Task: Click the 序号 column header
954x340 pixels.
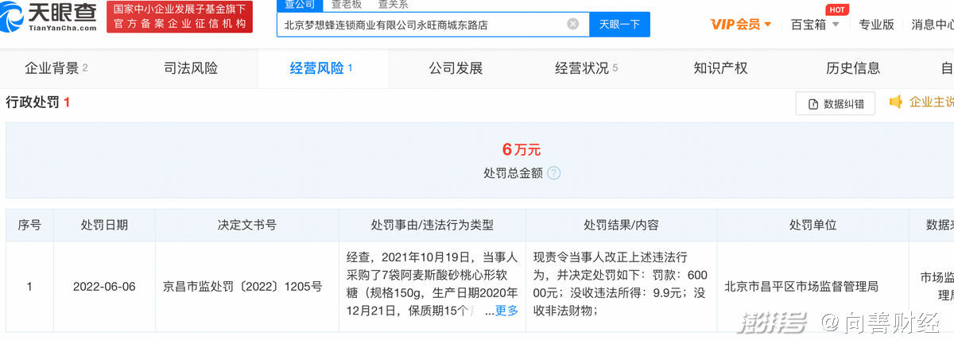Action: point(29,226)
